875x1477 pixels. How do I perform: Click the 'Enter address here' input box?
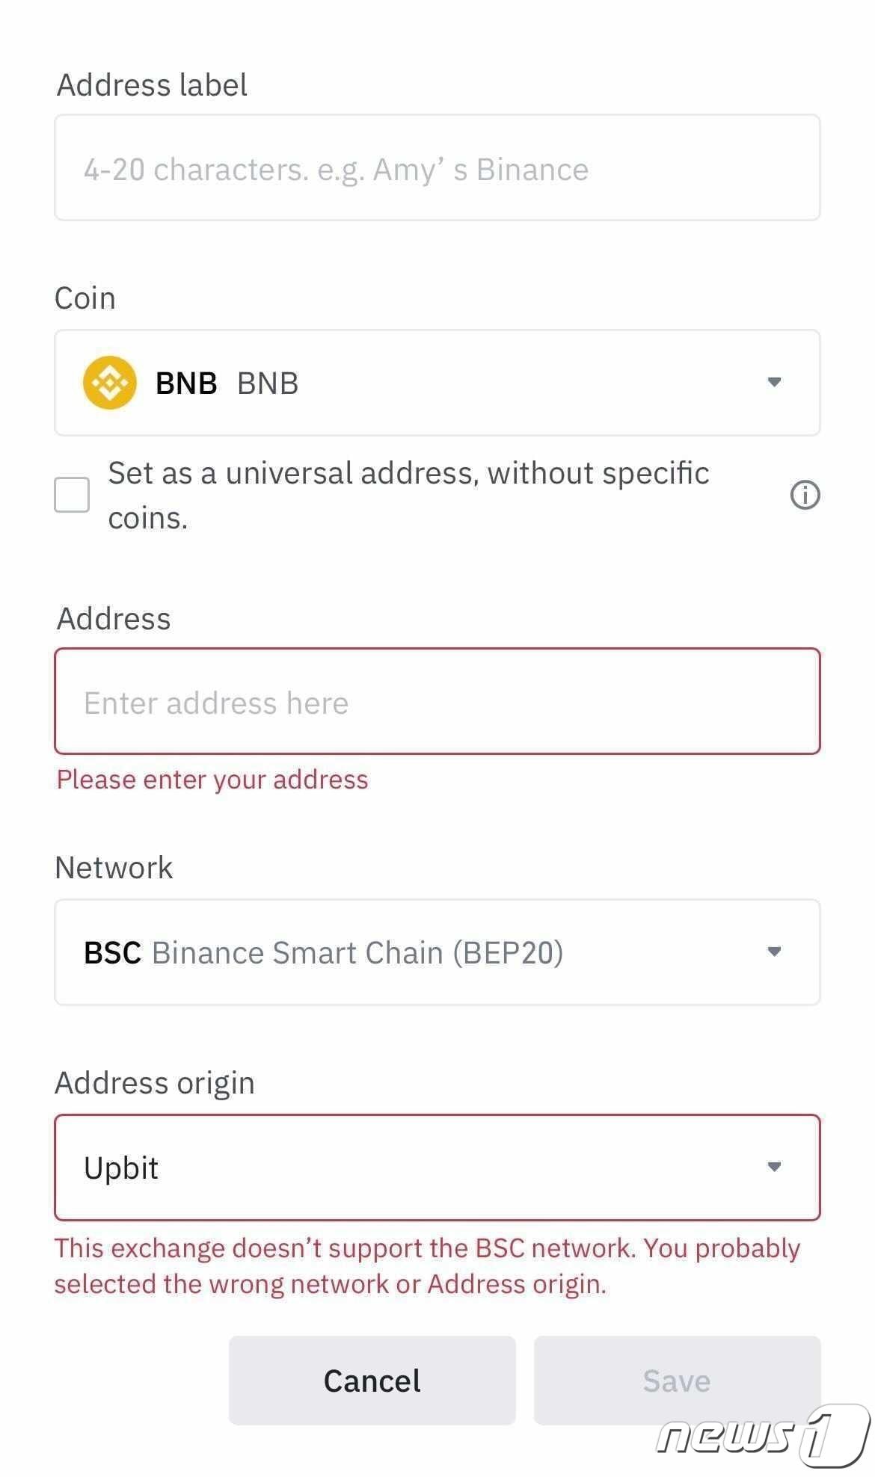437,702
